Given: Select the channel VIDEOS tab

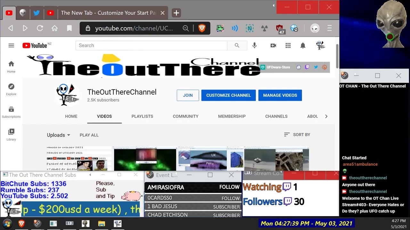Looking at the screenshot, I should click(x=104, y=116).
